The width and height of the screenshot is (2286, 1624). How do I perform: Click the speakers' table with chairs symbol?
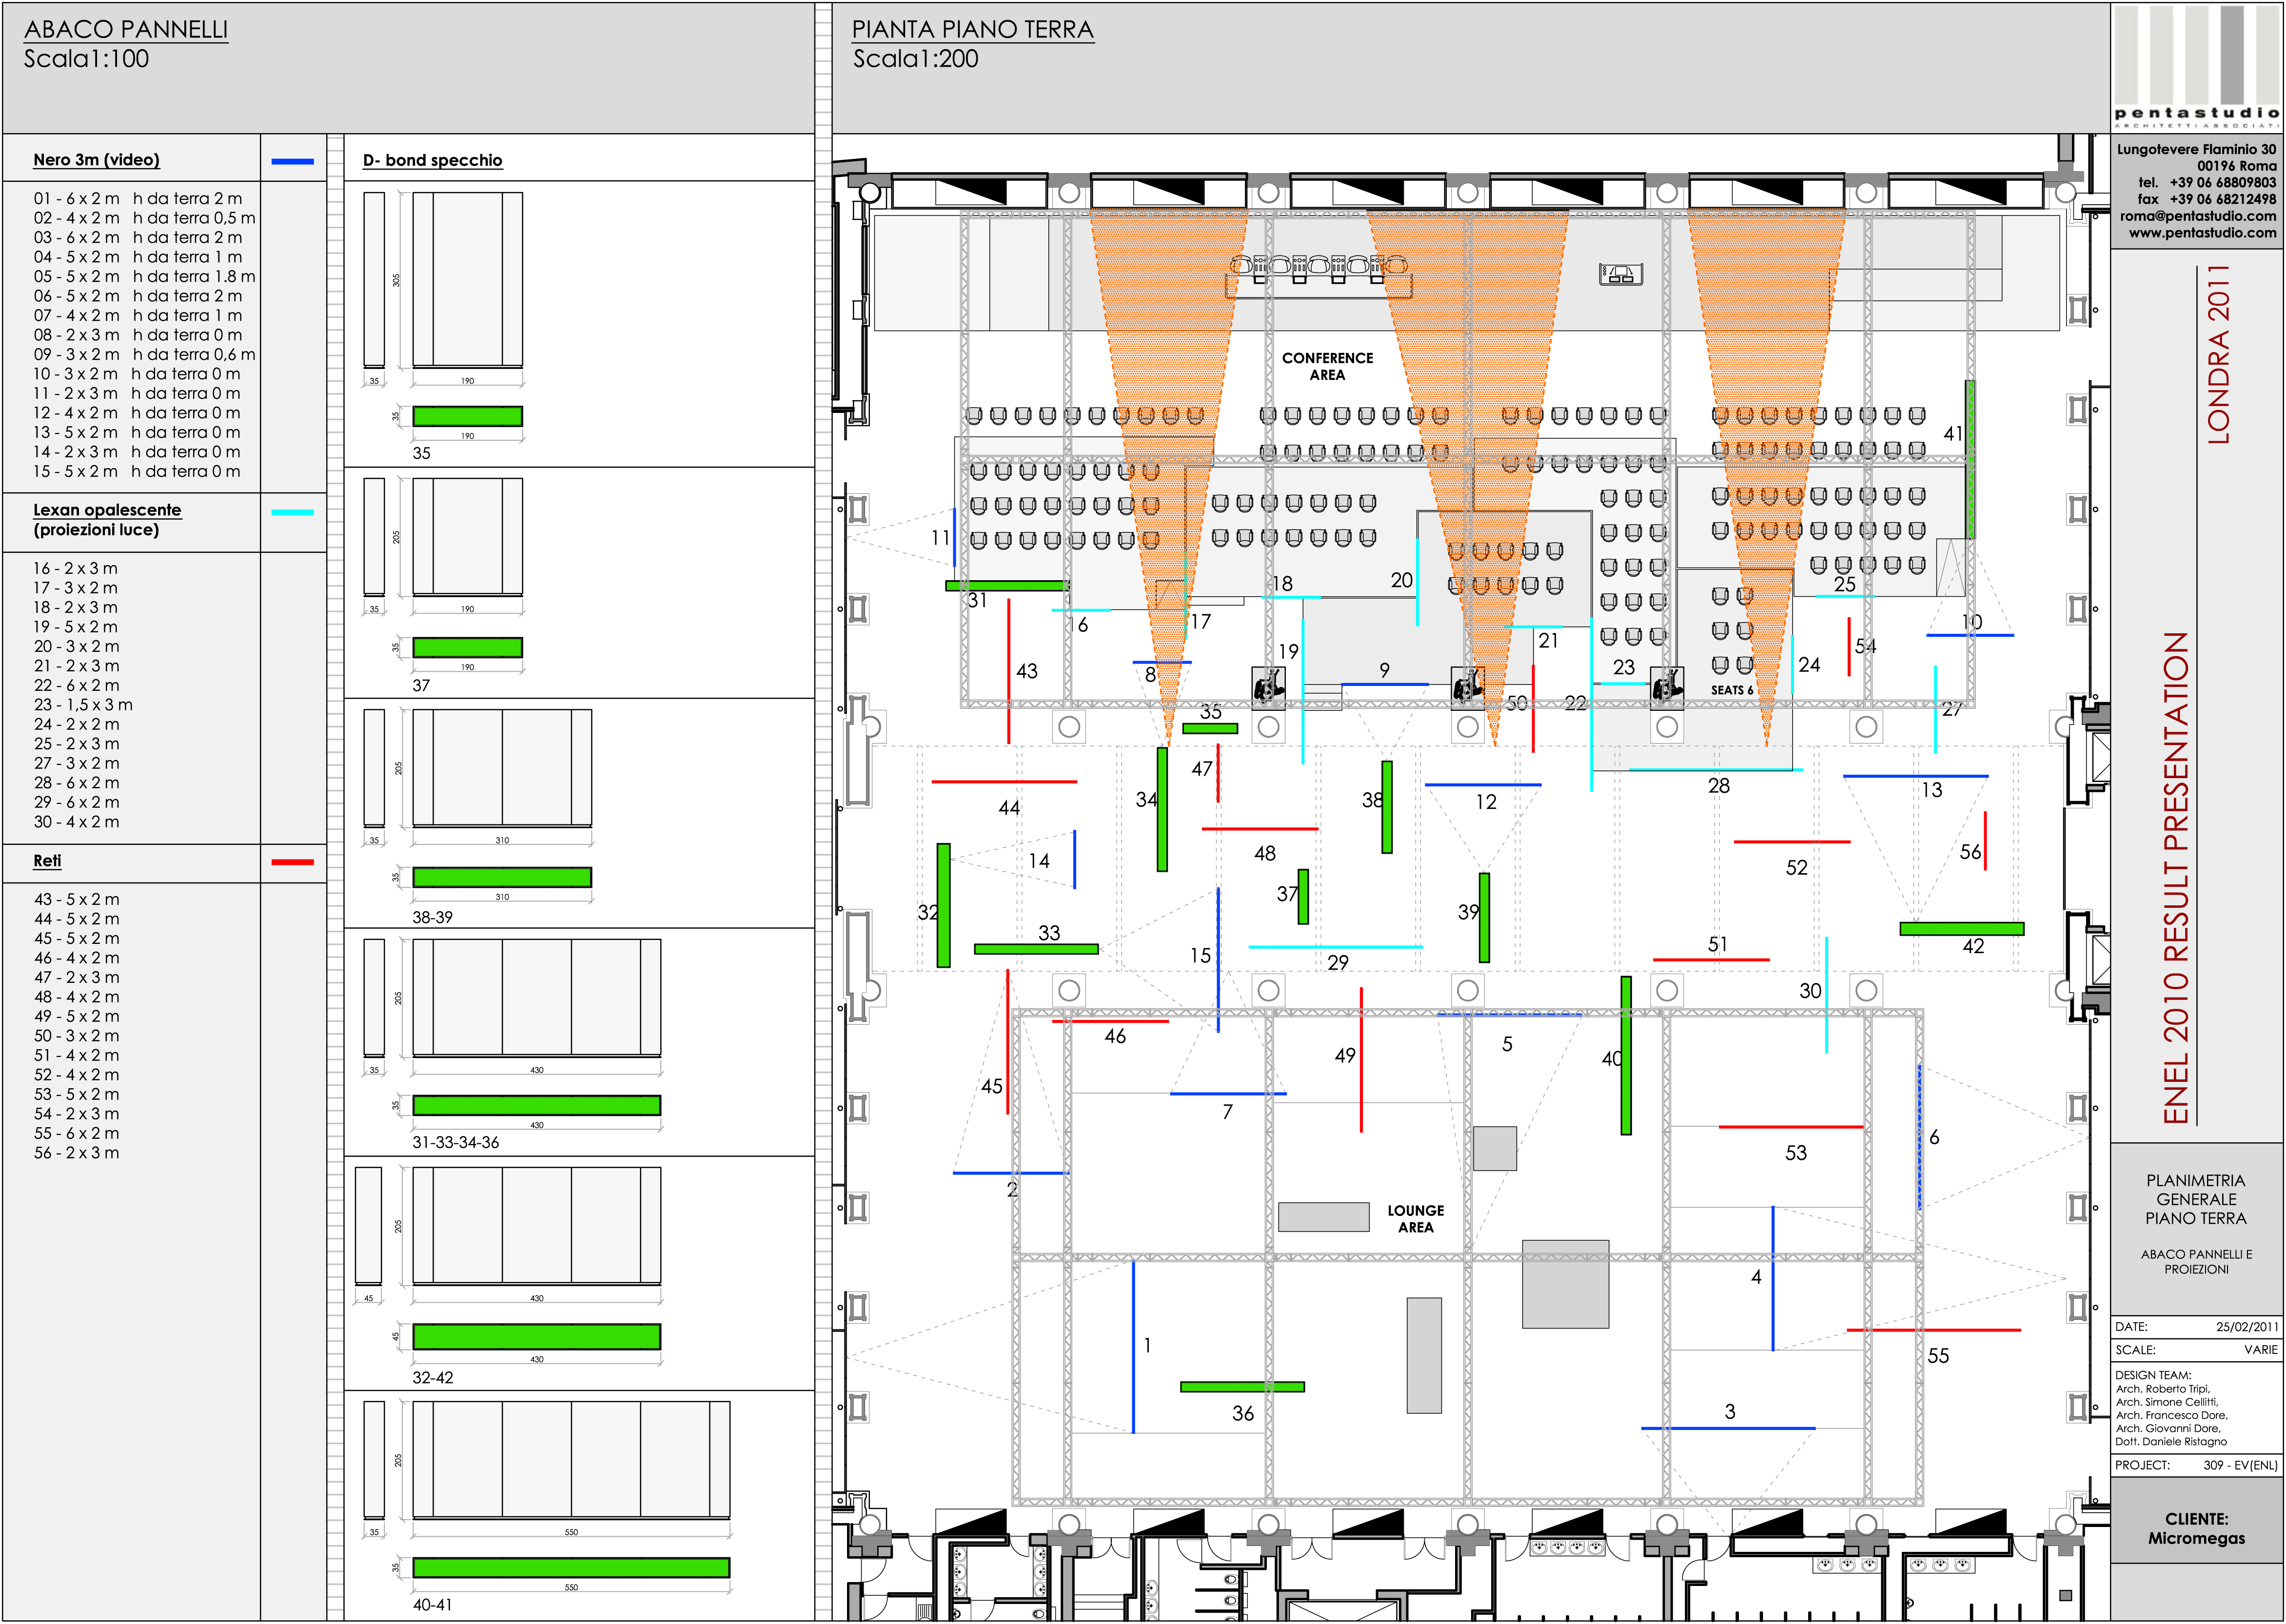click(1318, 275)
